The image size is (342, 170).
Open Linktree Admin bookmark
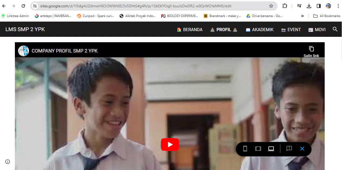coord(15,16)
